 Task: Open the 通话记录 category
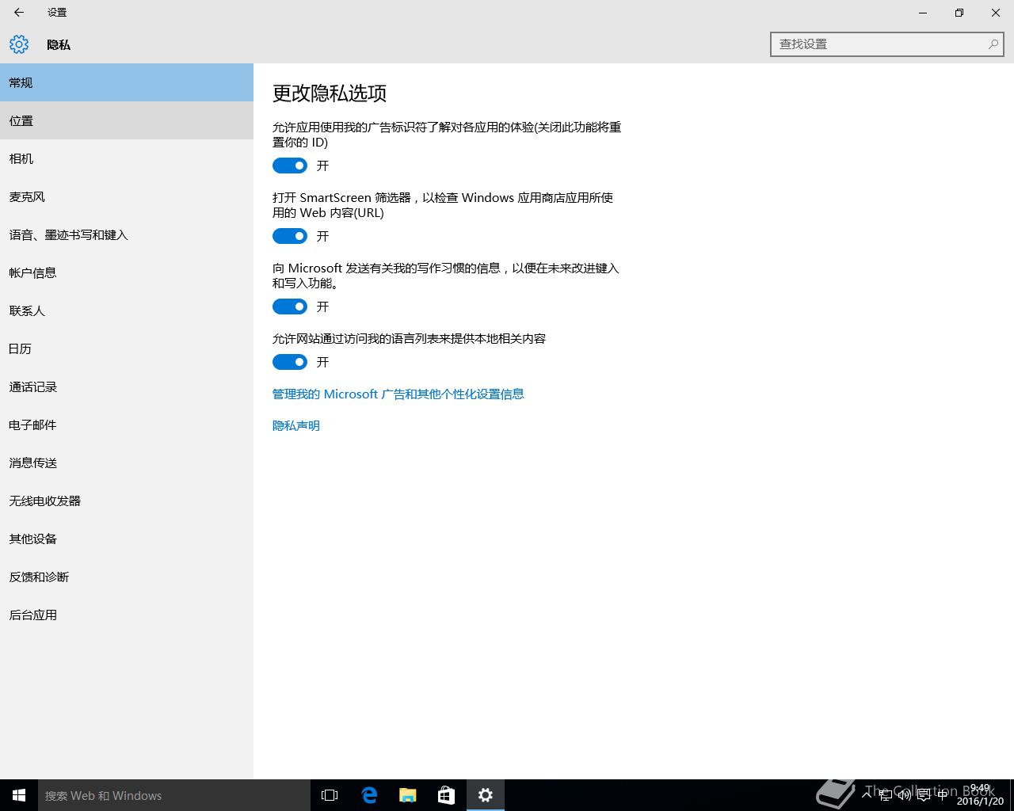click(x=127, y=386)
